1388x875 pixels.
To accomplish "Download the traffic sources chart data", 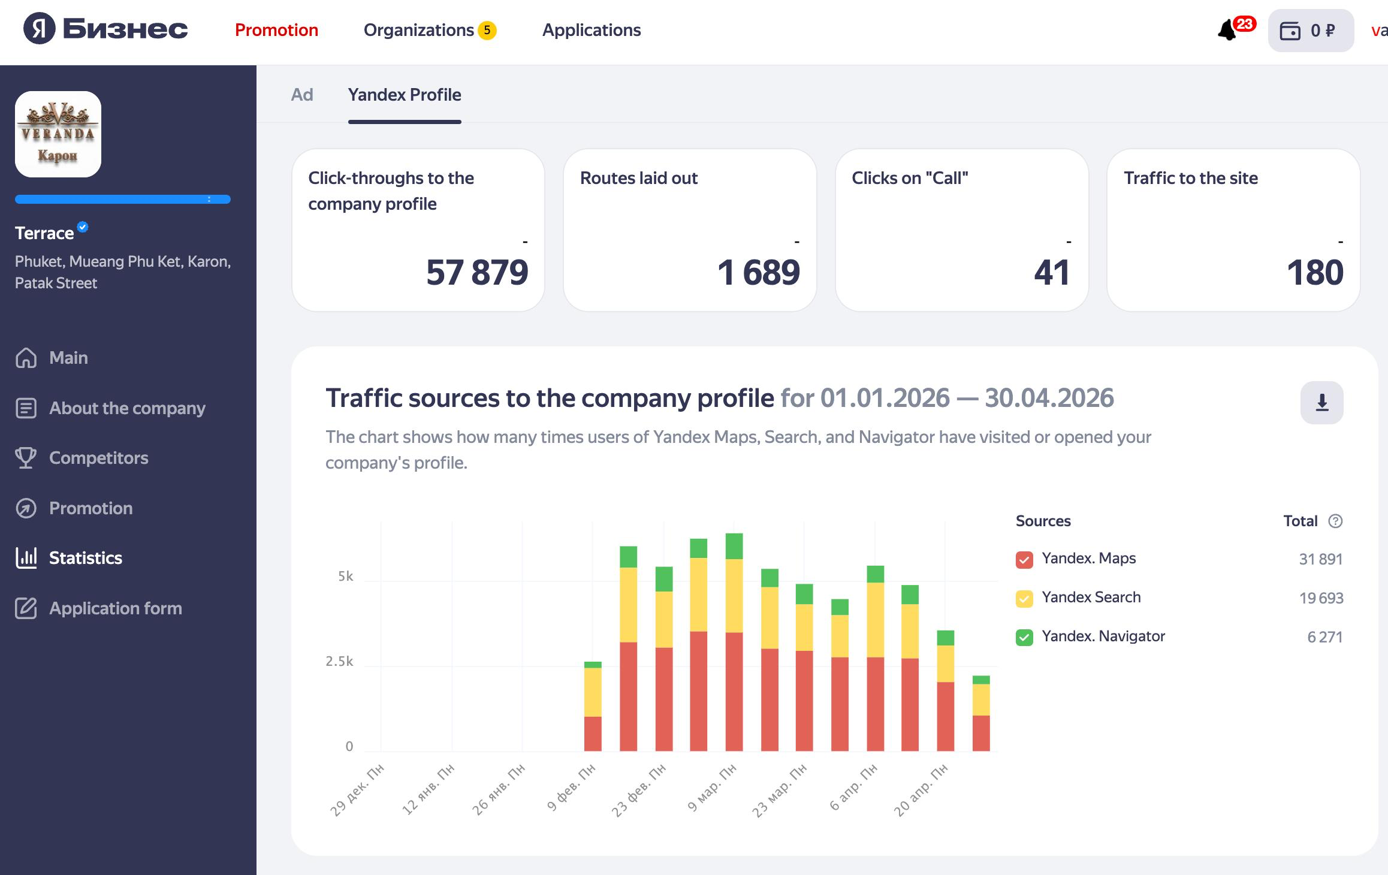I will click(1321, 403).
